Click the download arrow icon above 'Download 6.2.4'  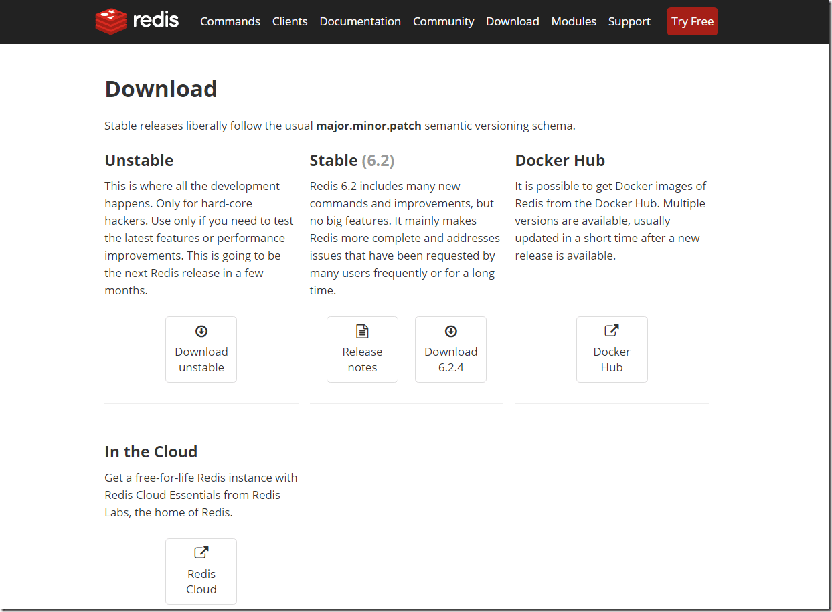coord(451,331)
